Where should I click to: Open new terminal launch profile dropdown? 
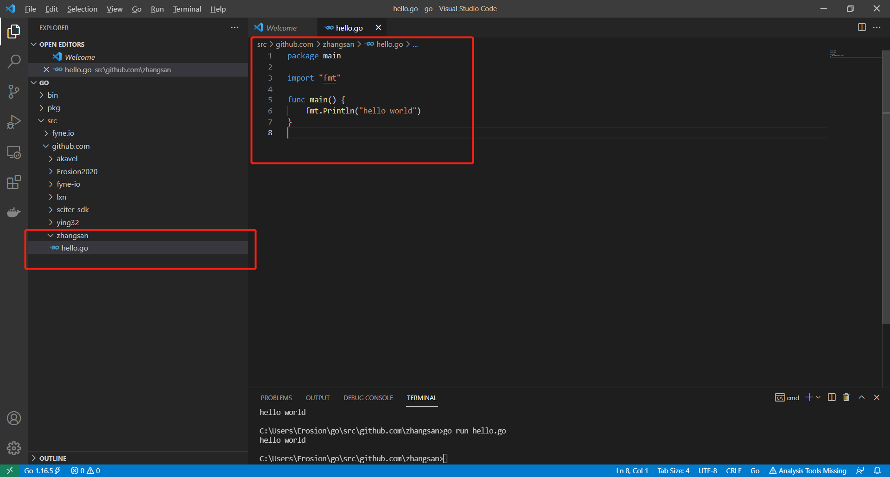point(818,397)
